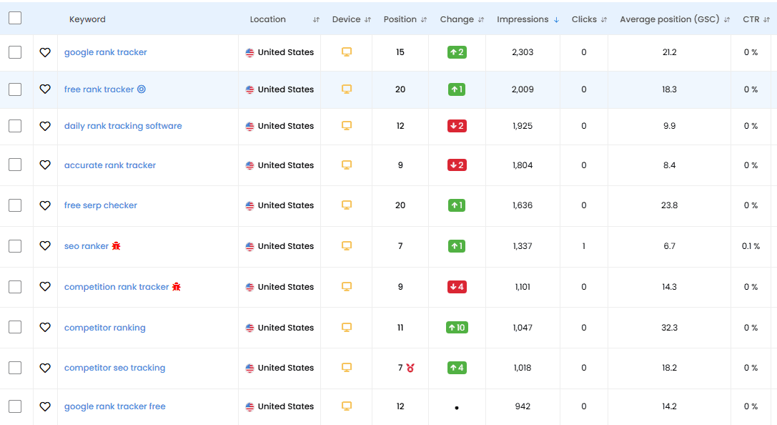Click the target icon beside 'free rank tracker'
The height and width of the screenshot is (425, 777).
pyautogui.click(x=142, y=89)
